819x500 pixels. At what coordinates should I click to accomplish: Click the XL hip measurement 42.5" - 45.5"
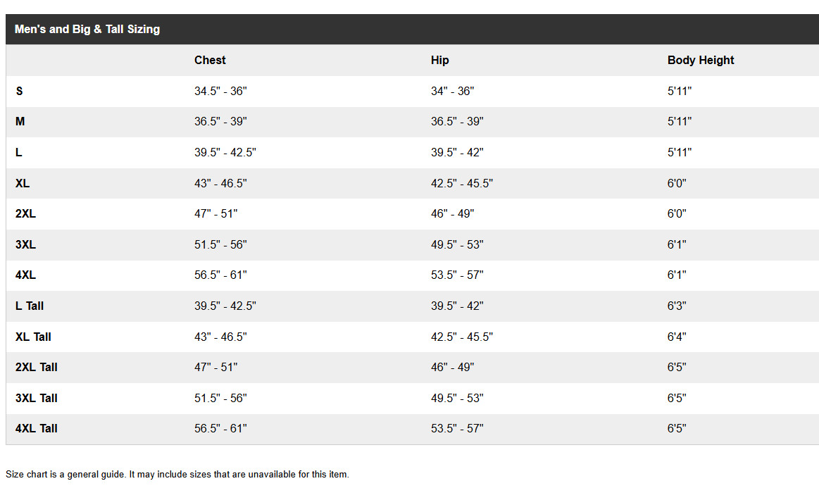(461, 183)
